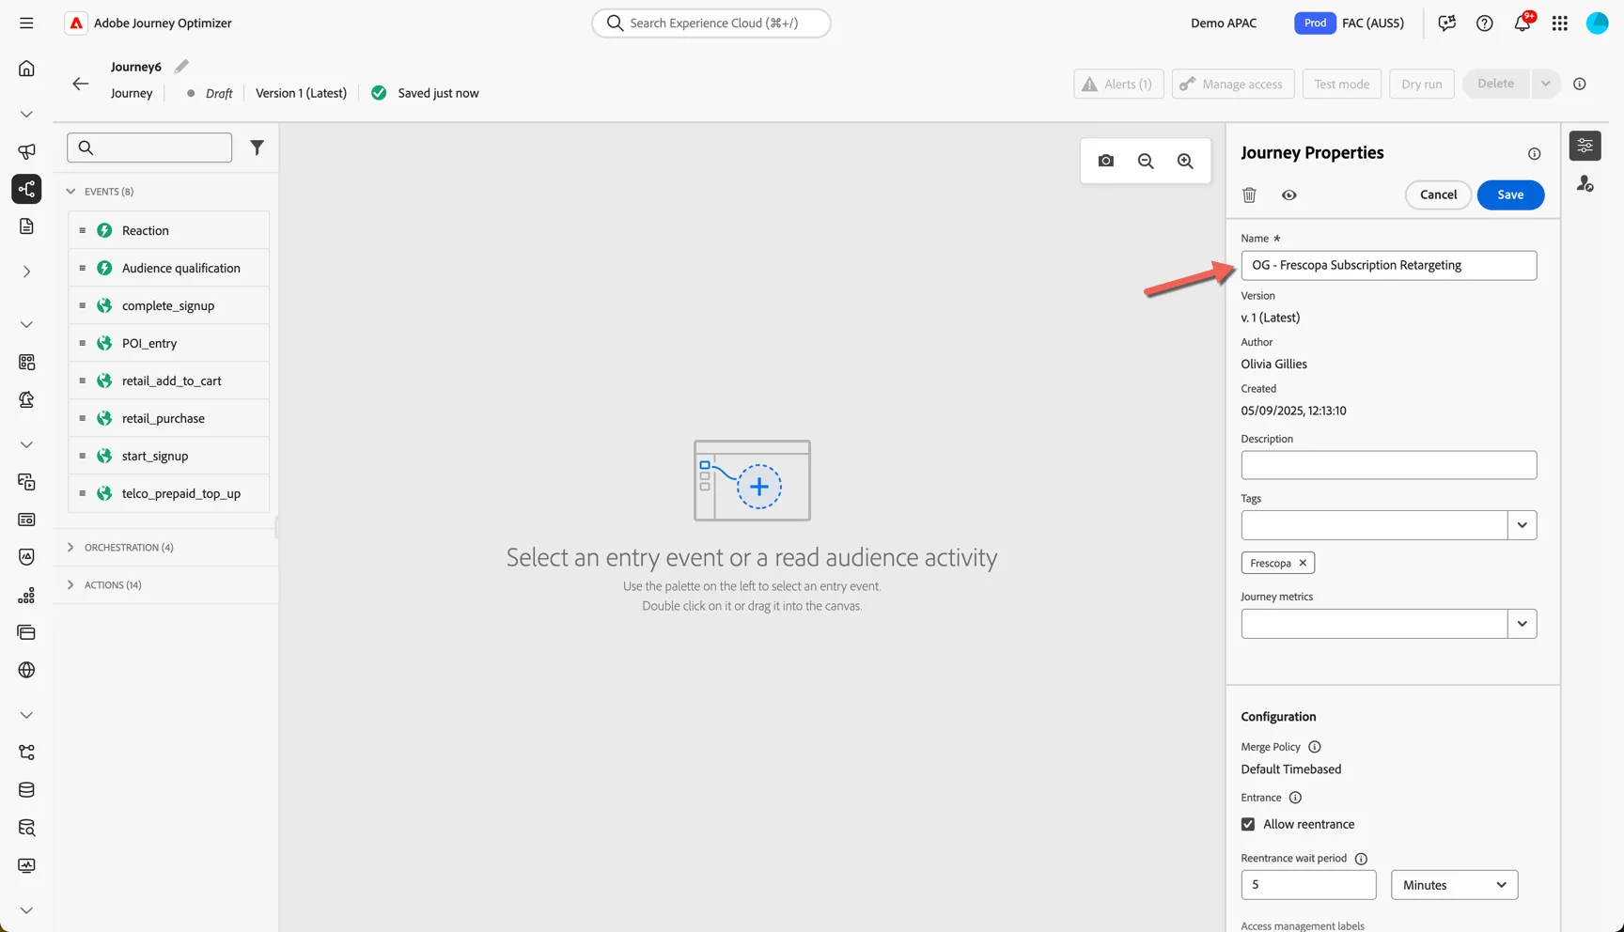Screen dimensions: 1624x932
Task: Open the Campaigns megaphone icon
Action: coord(26,151)
